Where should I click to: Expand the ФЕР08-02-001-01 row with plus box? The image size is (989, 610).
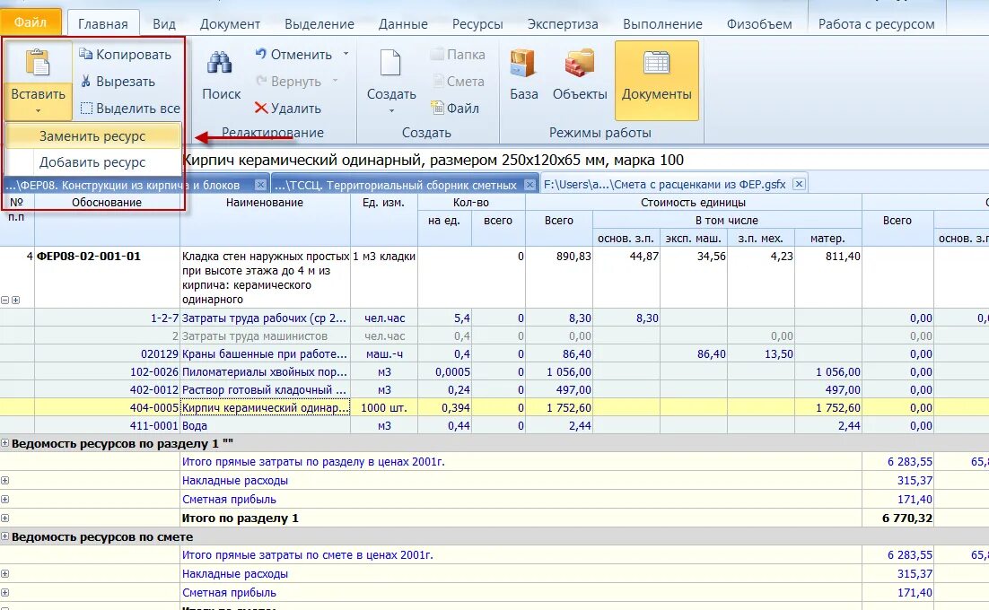click(x=16, y=300)
